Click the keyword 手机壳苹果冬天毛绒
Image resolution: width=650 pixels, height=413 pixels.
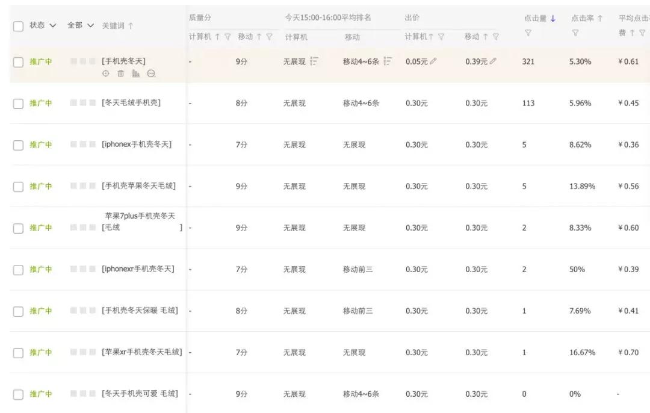(x=139, y=186)
